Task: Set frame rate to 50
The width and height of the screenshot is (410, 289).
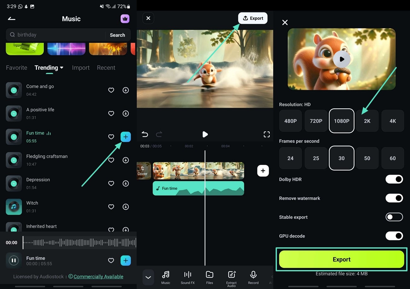Action: [367, 158]
